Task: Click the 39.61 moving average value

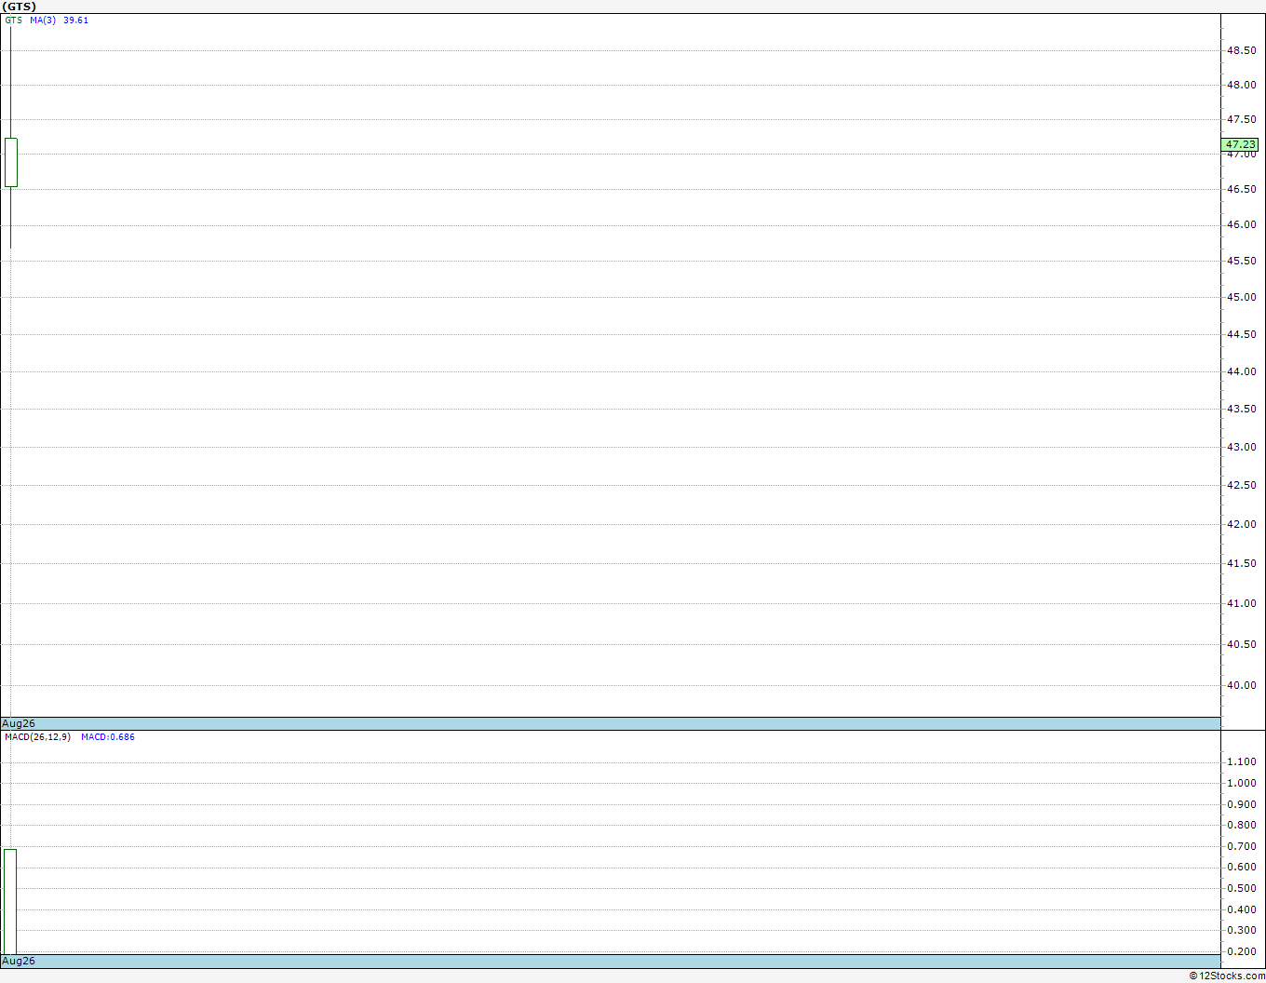Action: pyautogui.click(x=76, y=20)
